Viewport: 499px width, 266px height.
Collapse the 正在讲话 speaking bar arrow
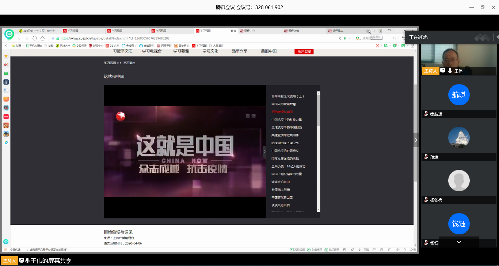click(x=497, y=37)
